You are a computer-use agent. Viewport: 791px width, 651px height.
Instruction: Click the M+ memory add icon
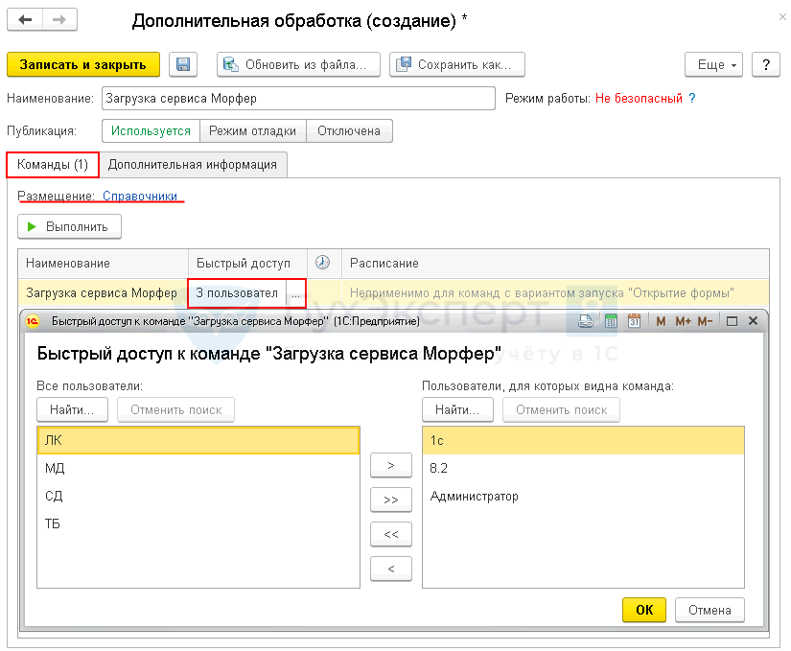(x=683, y=321)
